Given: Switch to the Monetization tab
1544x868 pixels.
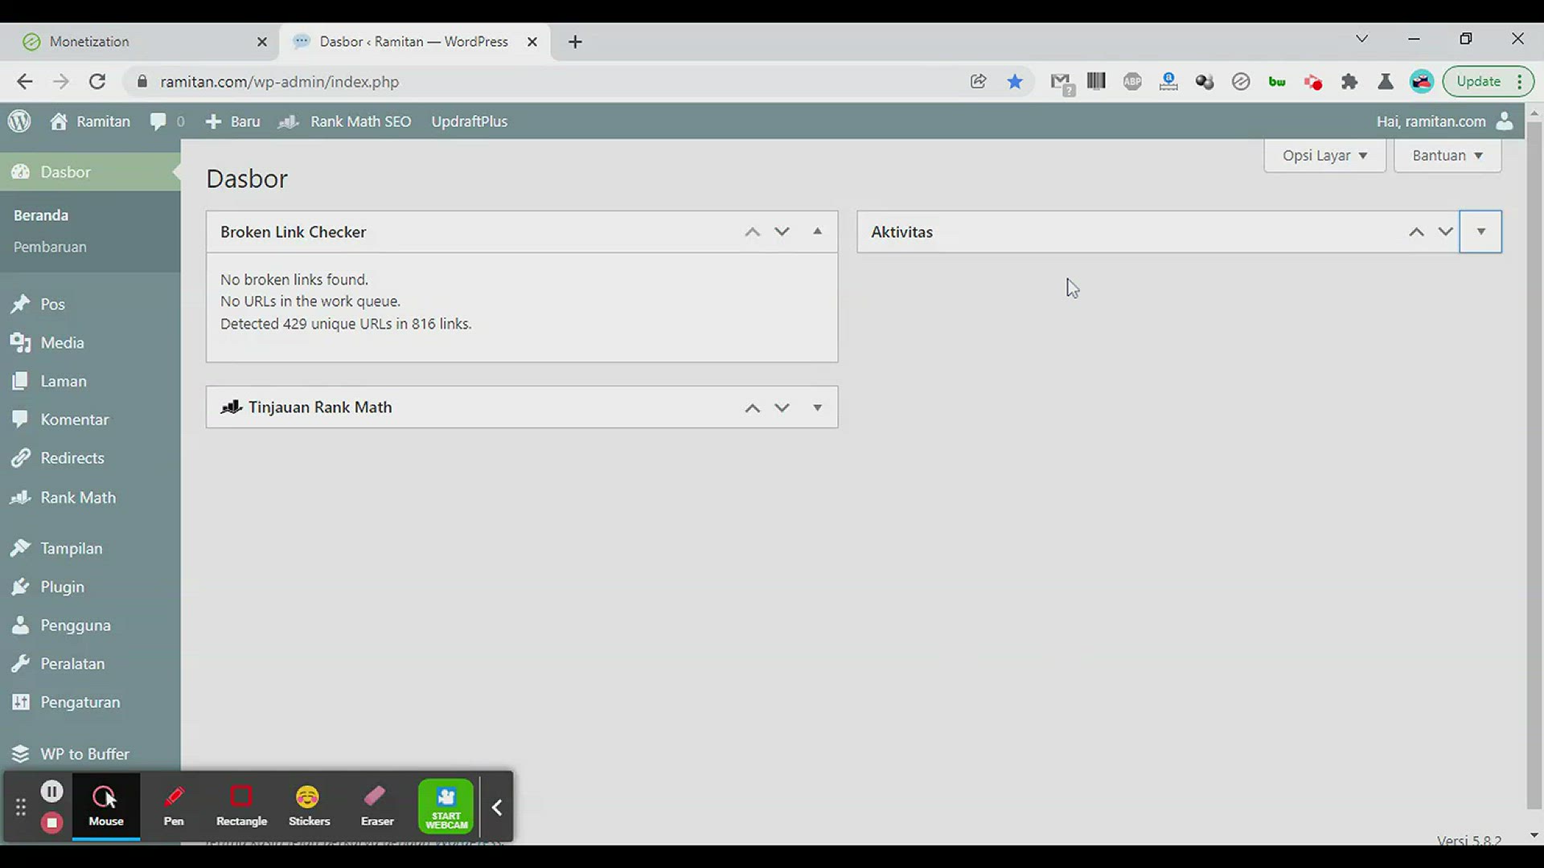Looking at the screenshot, I should coord(89,42).
